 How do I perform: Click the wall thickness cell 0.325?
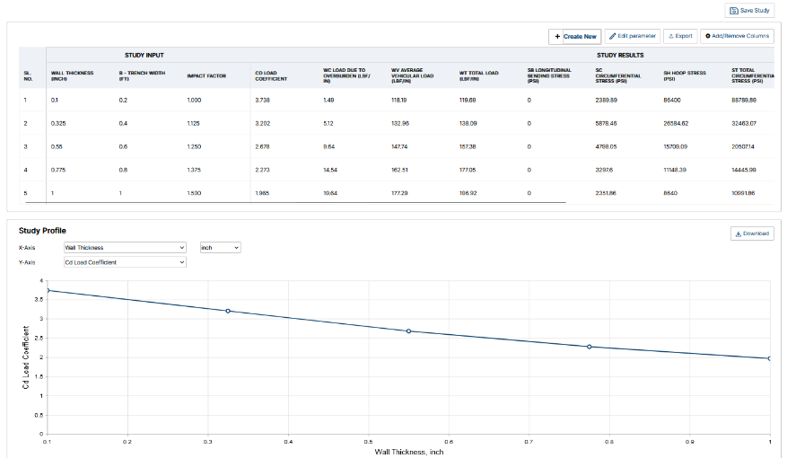(x=58, y=124)
